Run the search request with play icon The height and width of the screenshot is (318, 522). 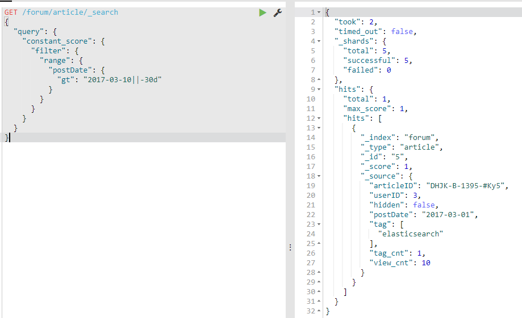point(262,12)
